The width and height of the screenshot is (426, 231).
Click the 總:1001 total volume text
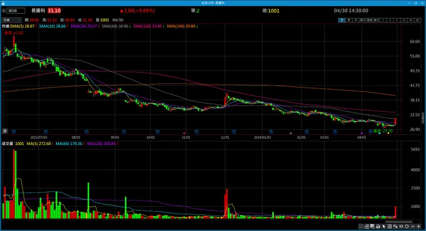(x=271, y=11)
